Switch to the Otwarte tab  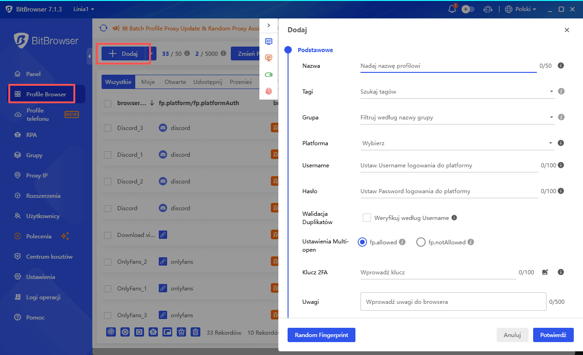pyautogui.click(x=175, y=82)
